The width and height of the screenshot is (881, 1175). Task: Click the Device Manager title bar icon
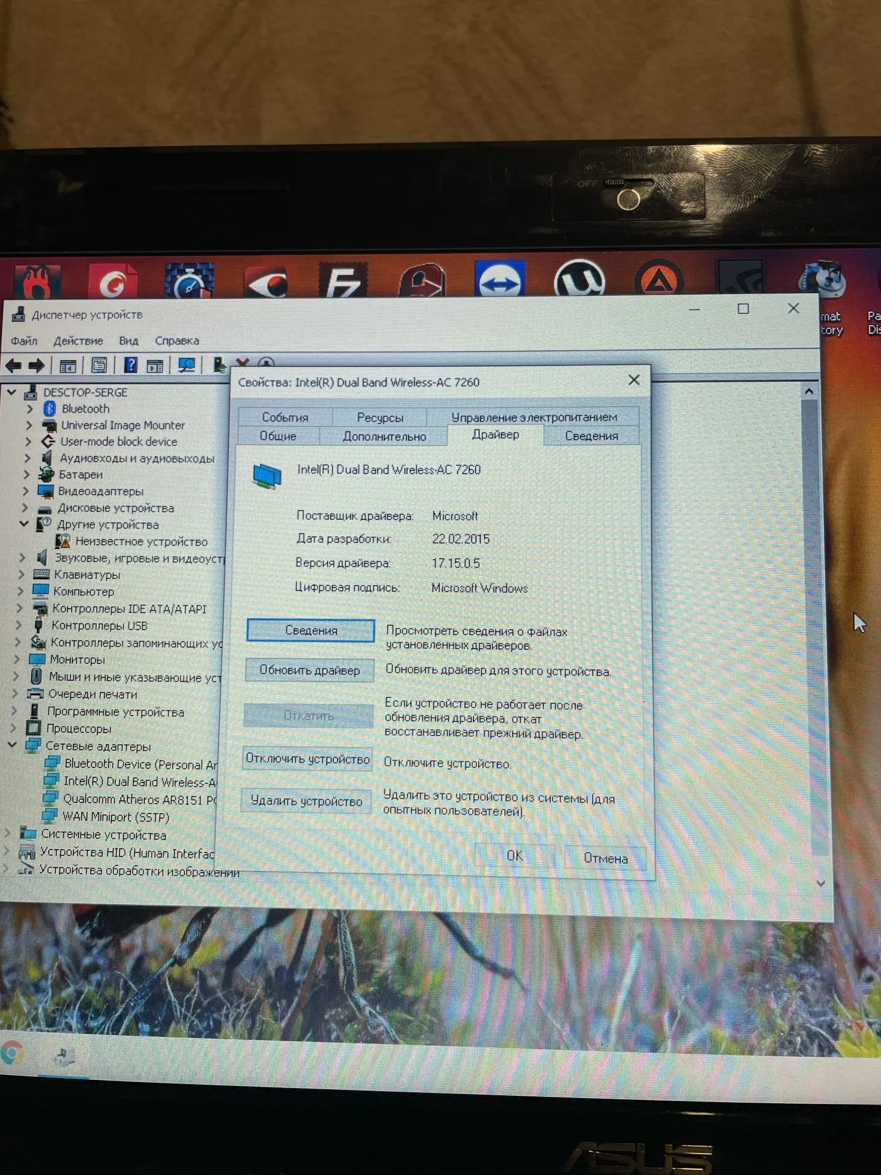[18, 315]
